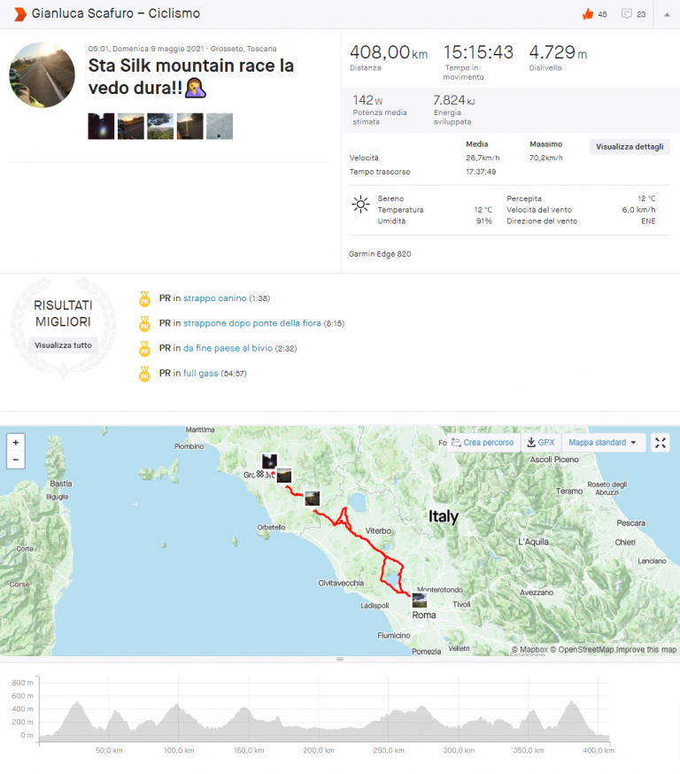Zoom in on the map

[15, 442]
